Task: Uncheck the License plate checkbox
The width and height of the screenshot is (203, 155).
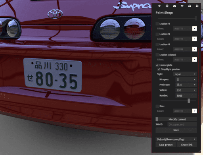Action: pos(157,65)
